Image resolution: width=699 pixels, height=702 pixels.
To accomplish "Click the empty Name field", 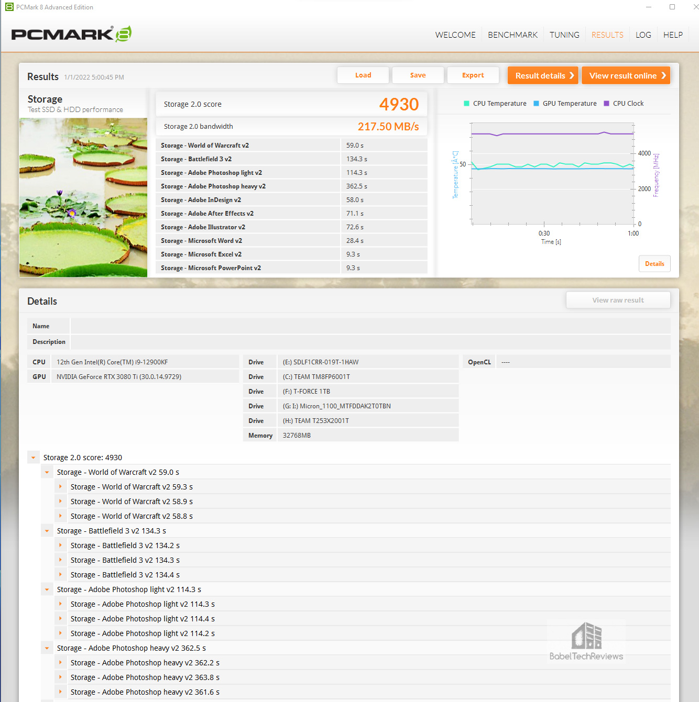I will [370, 326].
